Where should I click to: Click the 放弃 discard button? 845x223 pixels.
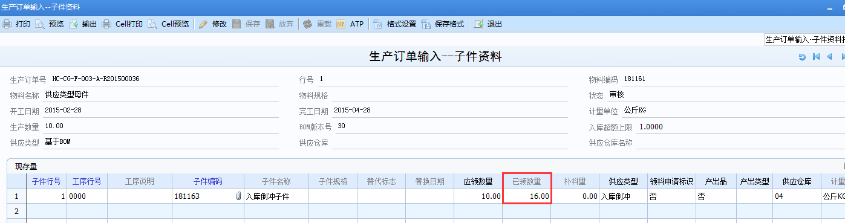tap(279, 24)
